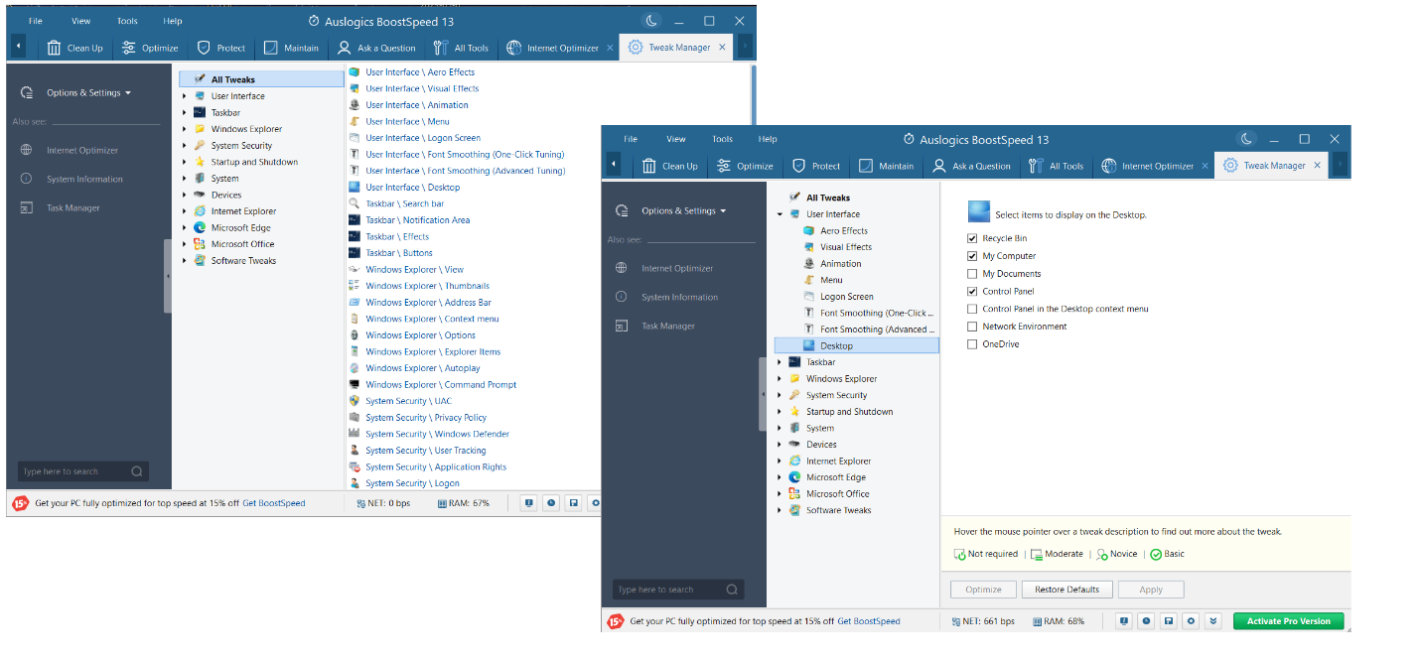
Task: Click right tab-scroll arrow in front window
Action: coord(1341,165)
